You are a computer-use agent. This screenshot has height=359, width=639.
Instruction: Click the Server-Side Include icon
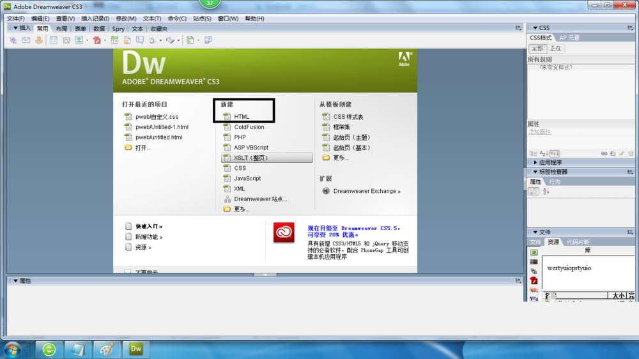(x=127, y=40)
